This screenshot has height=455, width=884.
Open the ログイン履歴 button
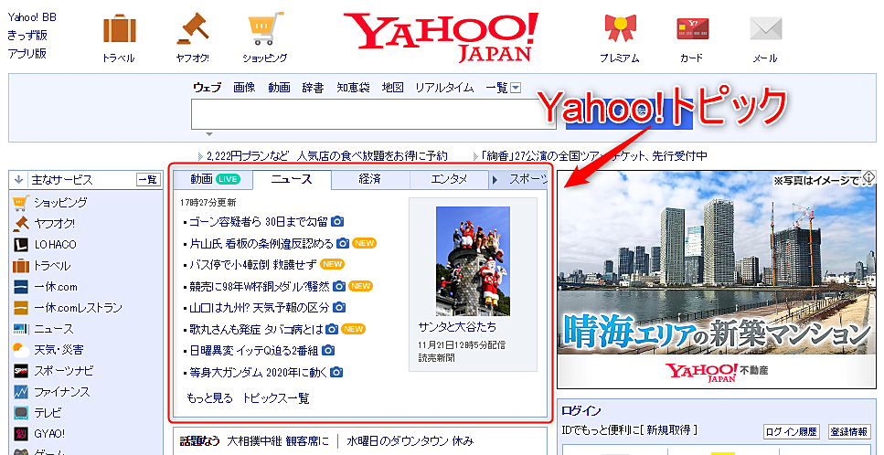(x=791, y=432)
